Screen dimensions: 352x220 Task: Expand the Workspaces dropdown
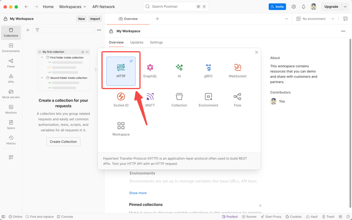pyautogui.click(x=73, y=7)
